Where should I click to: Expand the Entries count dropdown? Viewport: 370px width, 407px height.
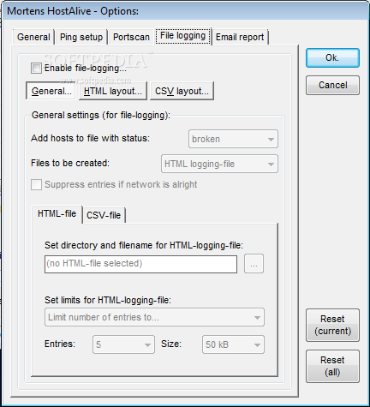click(123, 344)
